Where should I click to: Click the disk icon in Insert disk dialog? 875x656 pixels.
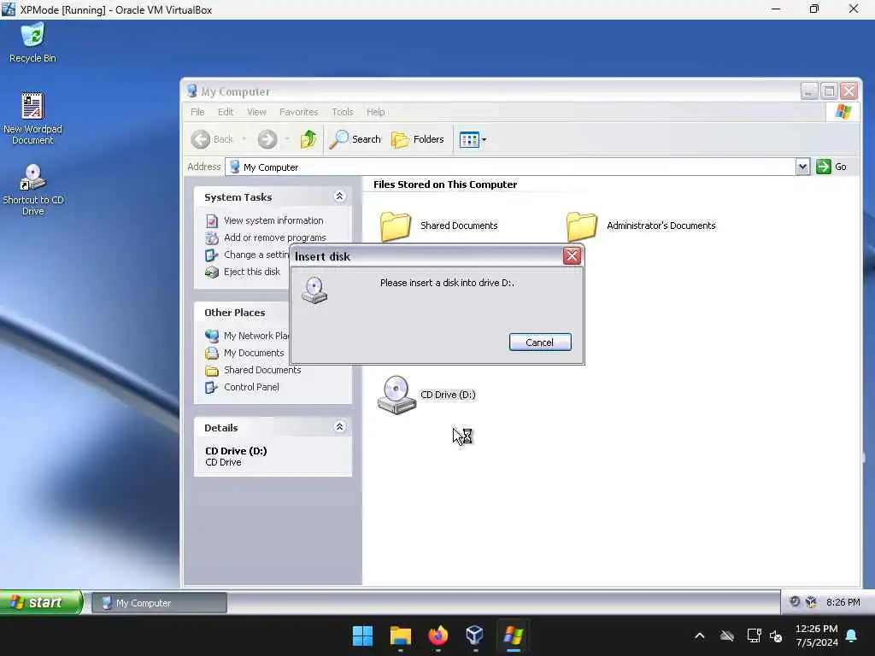[314, 290]
